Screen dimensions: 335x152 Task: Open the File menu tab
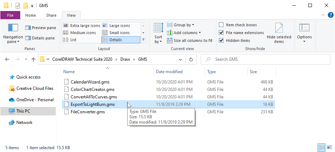coord(10,15)
